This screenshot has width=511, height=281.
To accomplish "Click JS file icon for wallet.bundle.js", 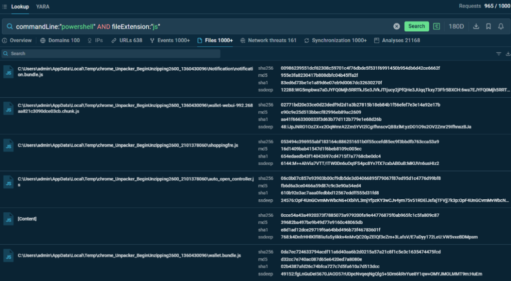I will tap(8, 255).
